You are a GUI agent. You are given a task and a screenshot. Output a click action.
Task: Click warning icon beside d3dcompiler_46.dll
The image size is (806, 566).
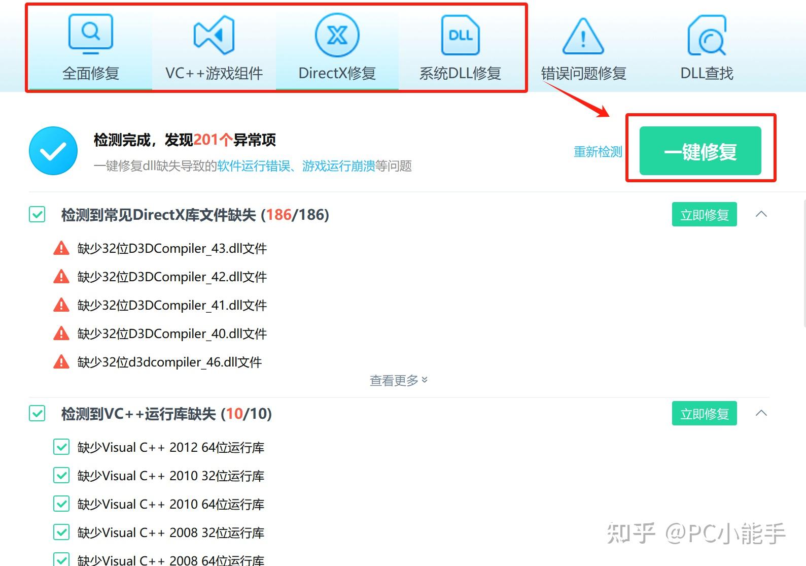tap(61, 362)
